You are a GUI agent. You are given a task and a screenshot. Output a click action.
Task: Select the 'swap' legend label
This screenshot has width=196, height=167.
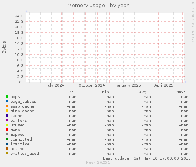[x=15, y=130]
